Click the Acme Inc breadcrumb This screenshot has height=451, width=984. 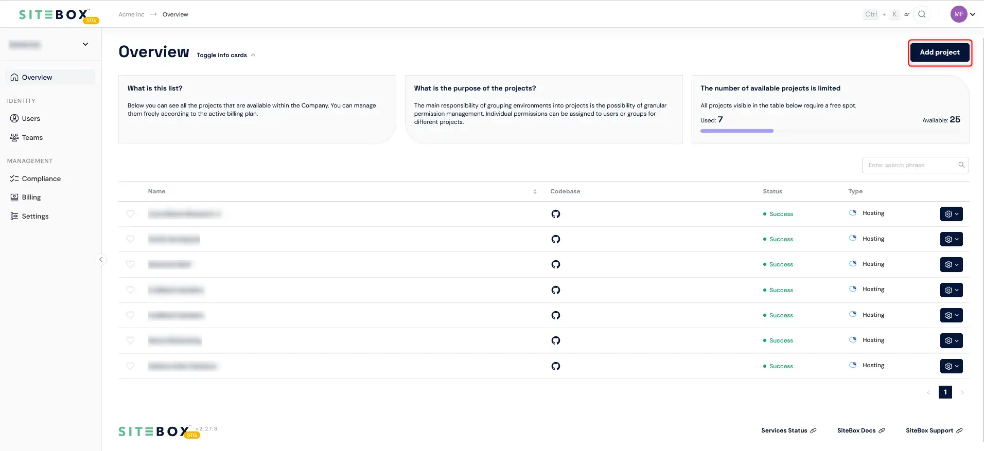point(131,14)
